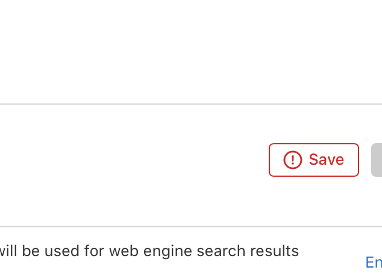This screenshot has height=273, width=382.
Task: Click the circled exclamation mark icon
Action: (292, 160)
